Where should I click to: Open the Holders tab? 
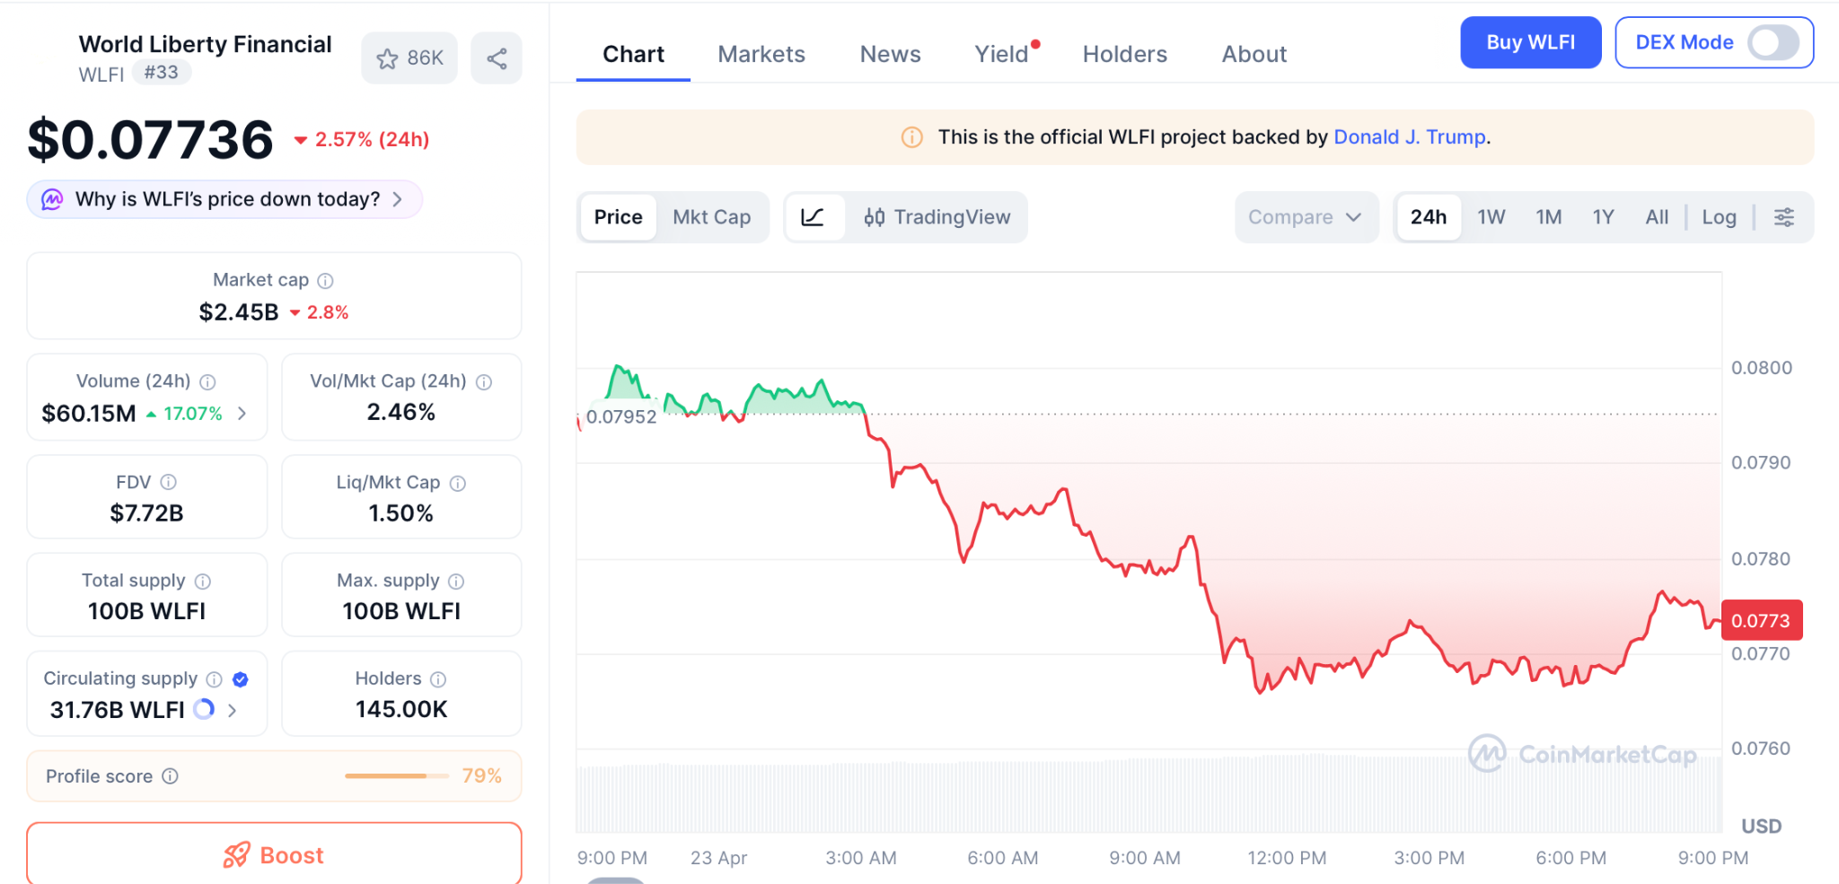[1124, 55]
